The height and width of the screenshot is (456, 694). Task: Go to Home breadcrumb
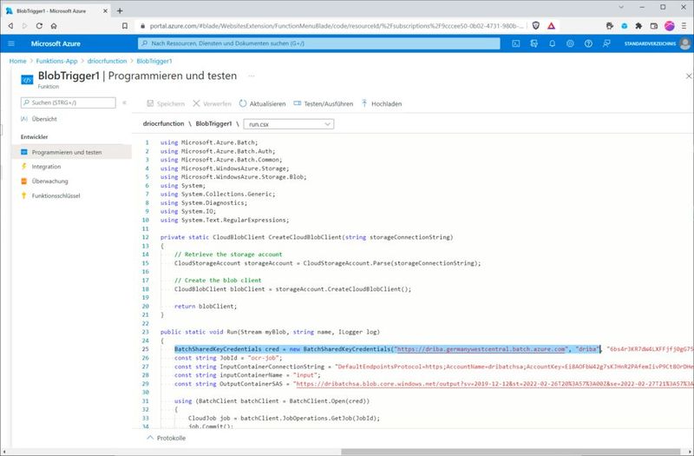(x=17, y=61)
